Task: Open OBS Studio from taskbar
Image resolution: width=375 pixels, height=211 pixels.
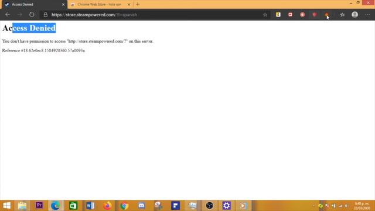Action: coord(210,206)
